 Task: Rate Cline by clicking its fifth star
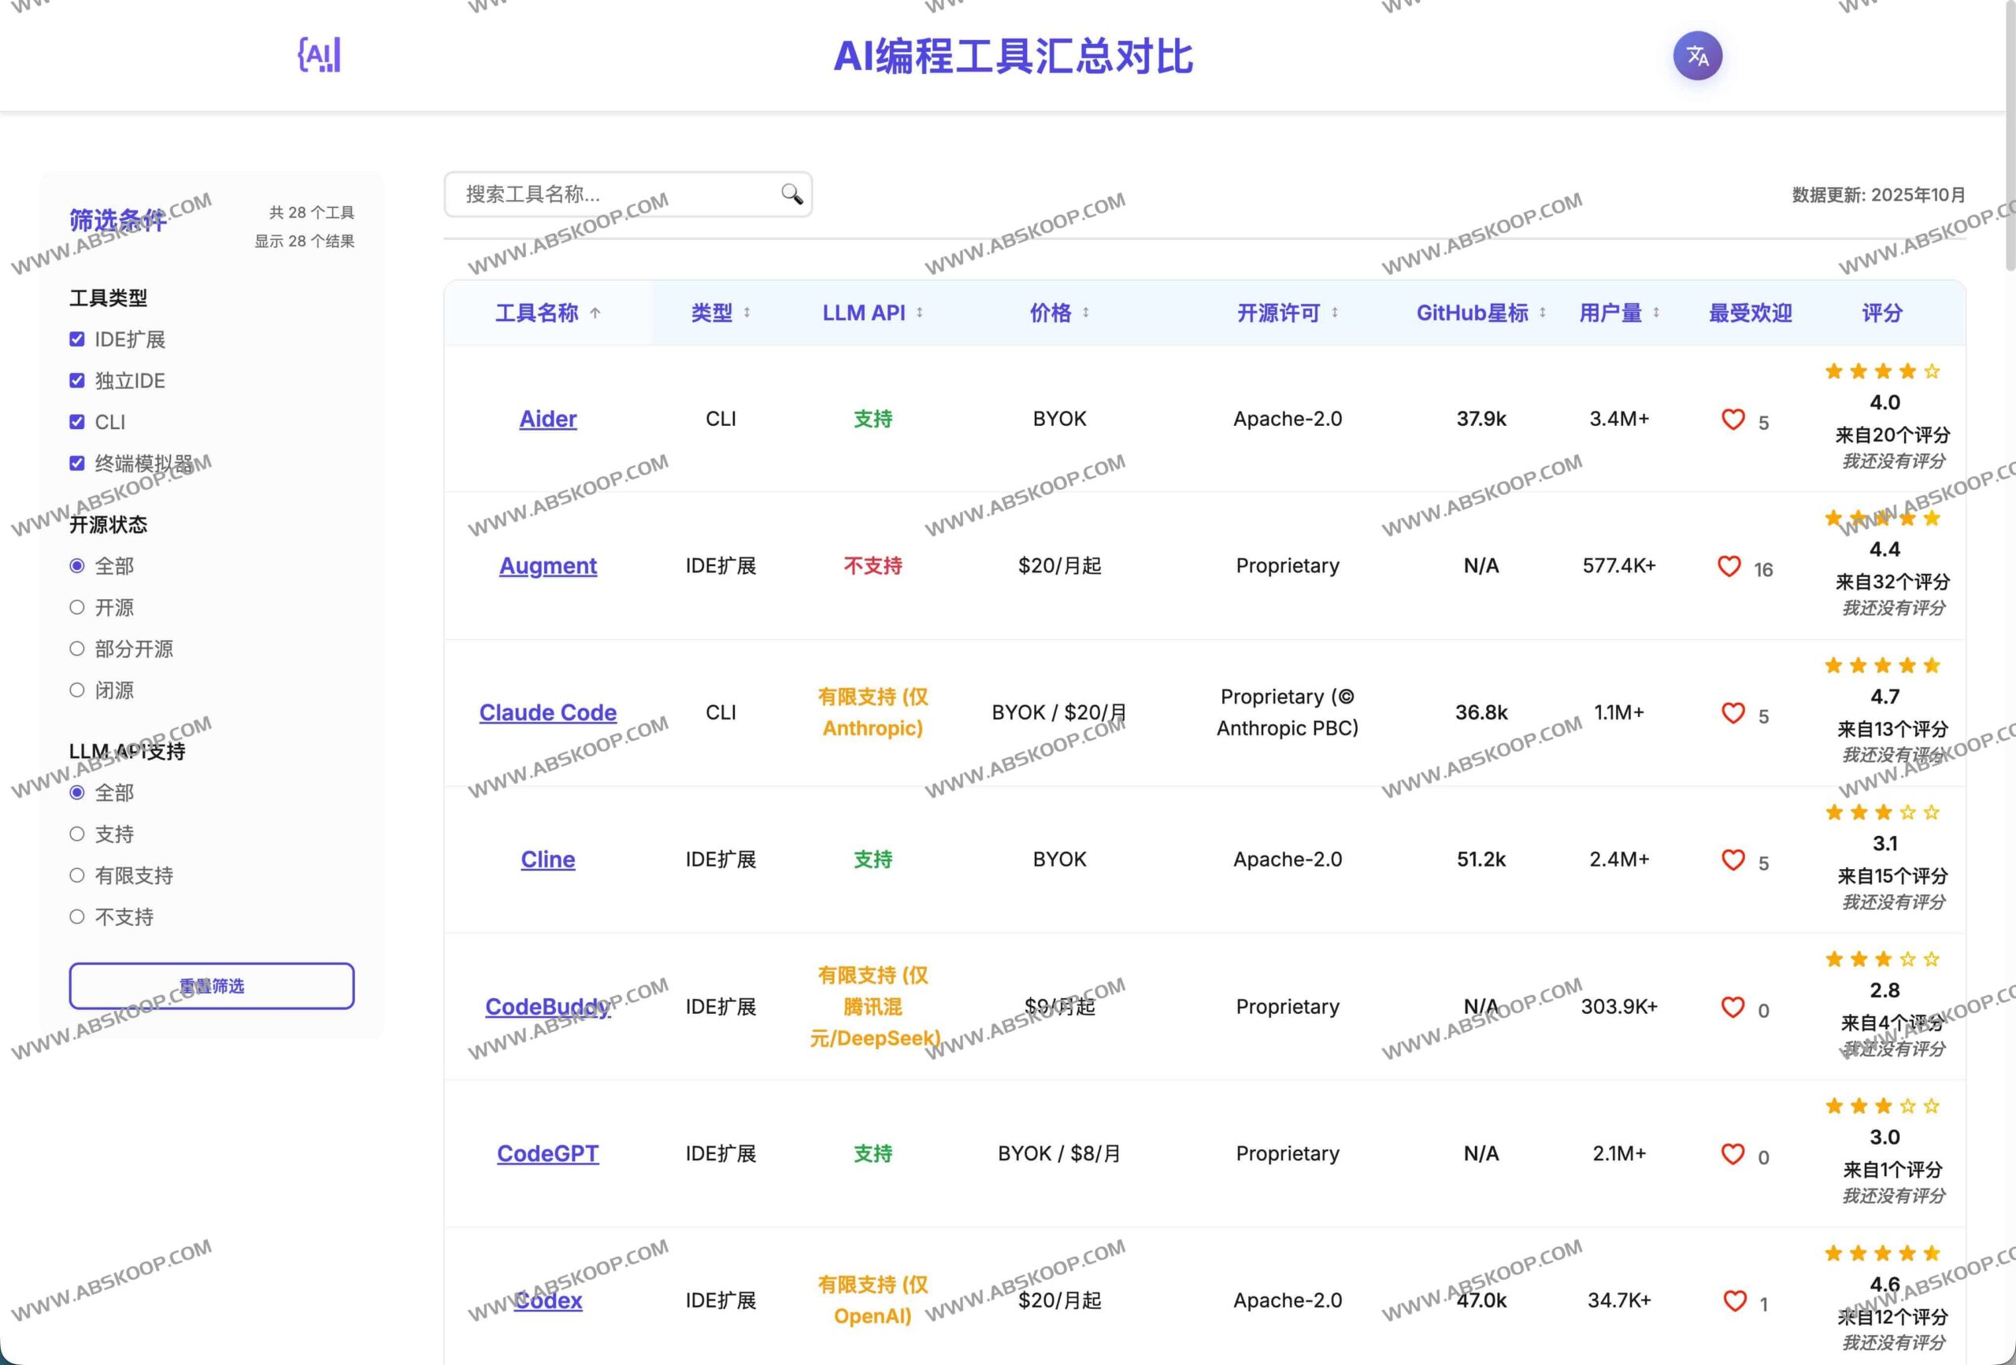click(1930, 812)
